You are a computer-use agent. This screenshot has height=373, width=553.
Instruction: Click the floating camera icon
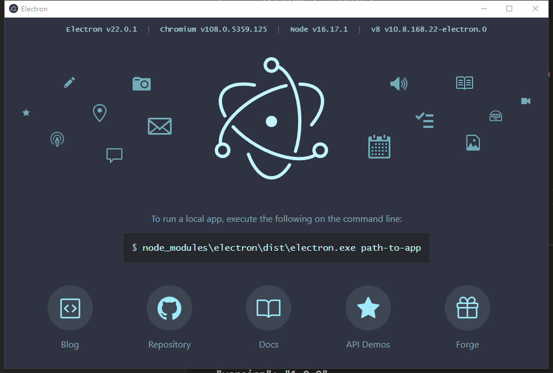[142, 84]
